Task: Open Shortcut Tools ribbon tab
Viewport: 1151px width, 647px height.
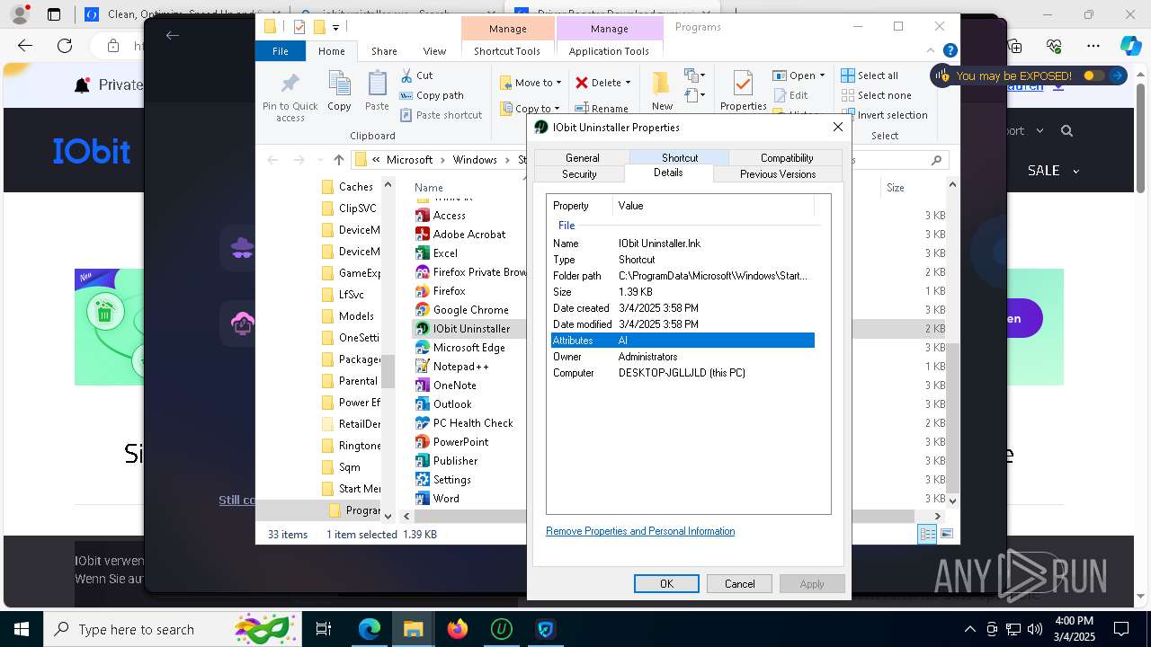Action: click(507, 51)
